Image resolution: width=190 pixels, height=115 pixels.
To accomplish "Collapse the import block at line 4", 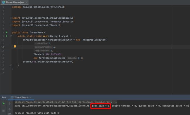I will pyautogui.click(x=11, y=18).
